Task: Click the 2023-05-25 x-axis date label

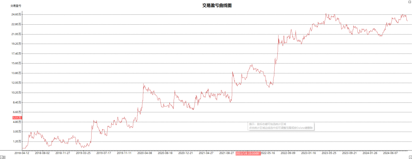Action: point(329,153)
